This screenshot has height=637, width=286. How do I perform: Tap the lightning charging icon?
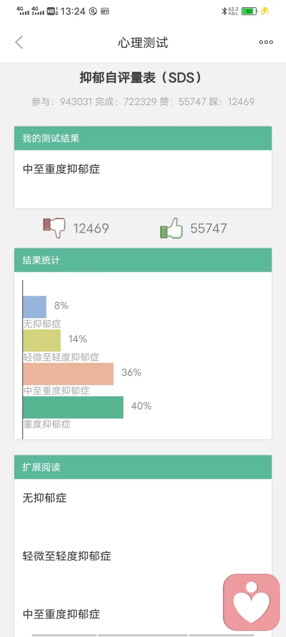[x=265, y=11]
